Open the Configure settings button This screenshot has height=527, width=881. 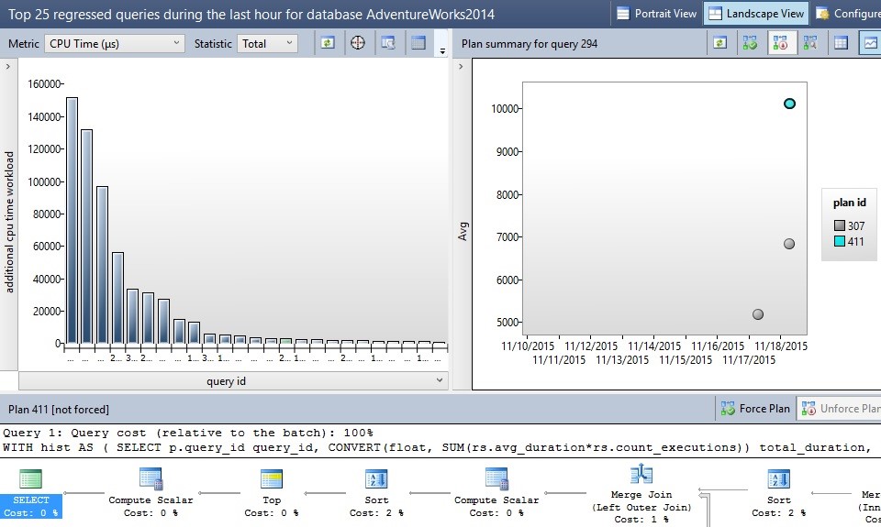pos(847,14)
